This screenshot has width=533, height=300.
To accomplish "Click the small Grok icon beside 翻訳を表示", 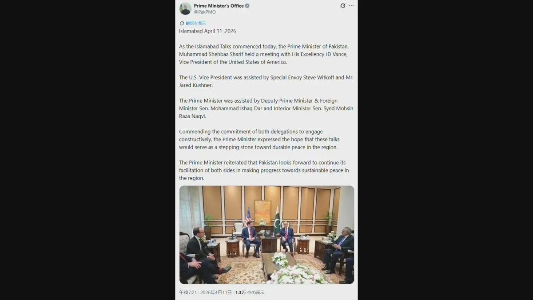I will [x=182, y=23].
